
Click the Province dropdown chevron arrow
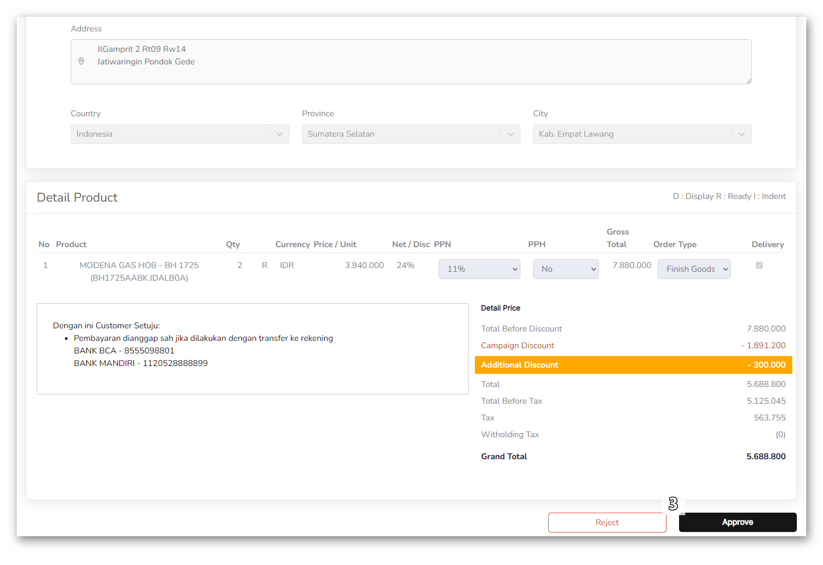tap(510, 134)
